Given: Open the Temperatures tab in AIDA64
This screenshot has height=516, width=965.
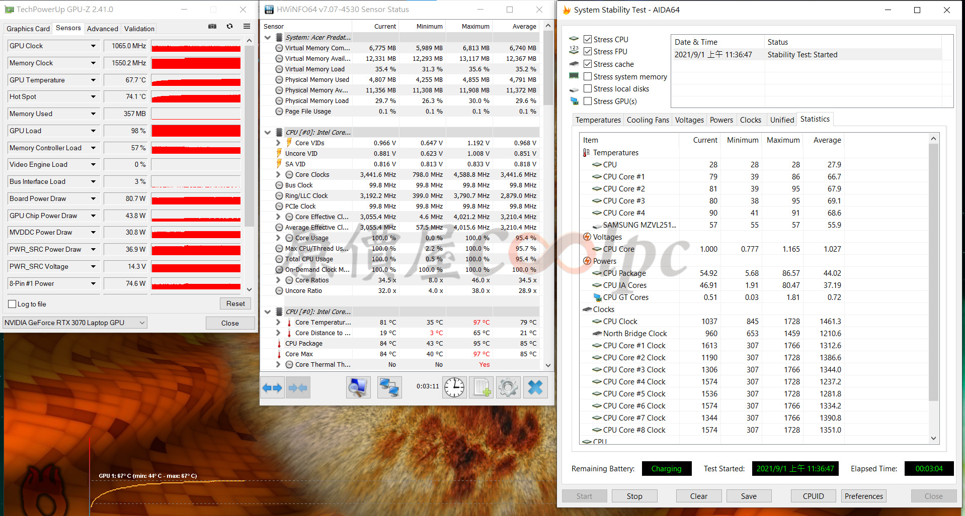Looking at the screenshot, I should 598,120.
